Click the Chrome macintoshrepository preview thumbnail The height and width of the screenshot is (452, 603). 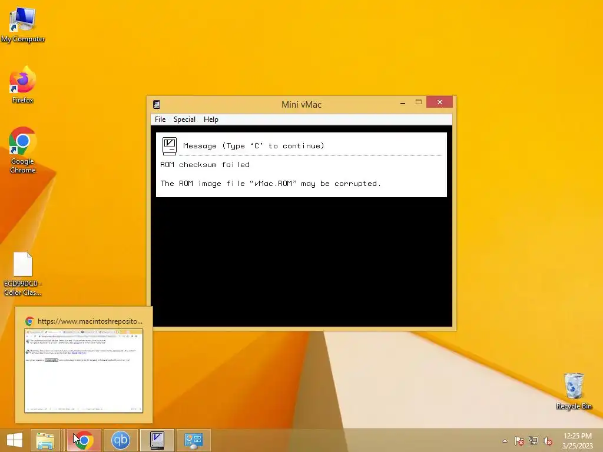click(84, 371)
